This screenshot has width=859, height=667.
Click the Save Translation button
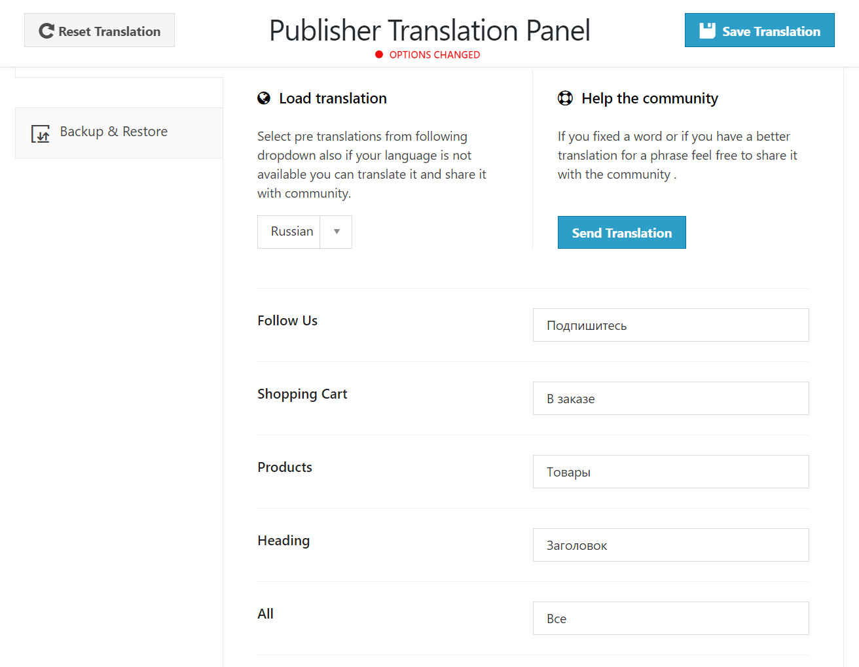[759, 31]
